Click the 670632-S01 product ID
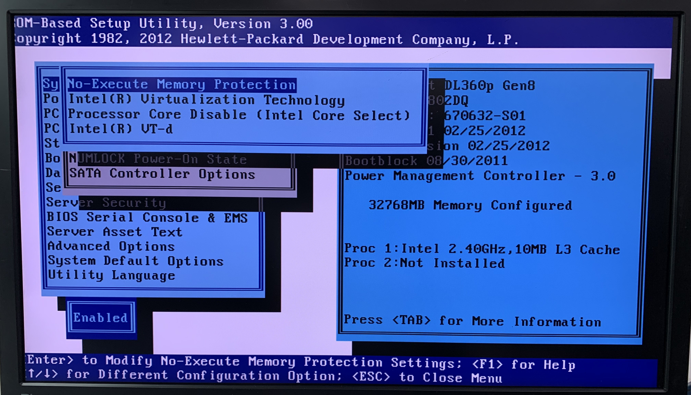Viewport: 691px width, 395px height. pyautogui.click(x=485, y=115)
